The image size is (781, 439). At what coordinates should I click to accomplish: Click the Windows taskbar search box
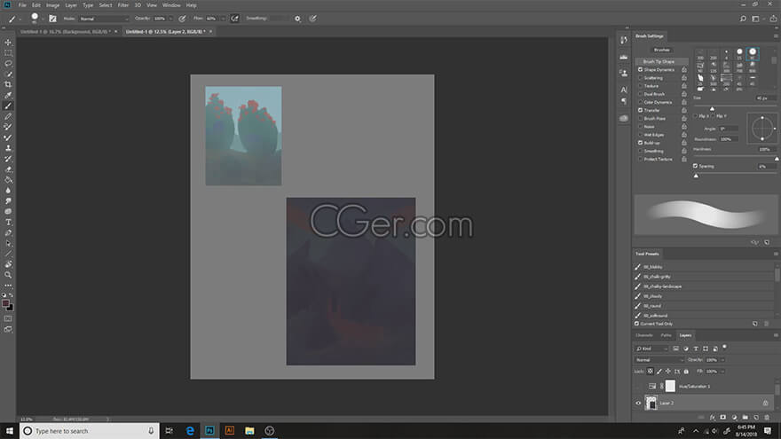point(90,431)
